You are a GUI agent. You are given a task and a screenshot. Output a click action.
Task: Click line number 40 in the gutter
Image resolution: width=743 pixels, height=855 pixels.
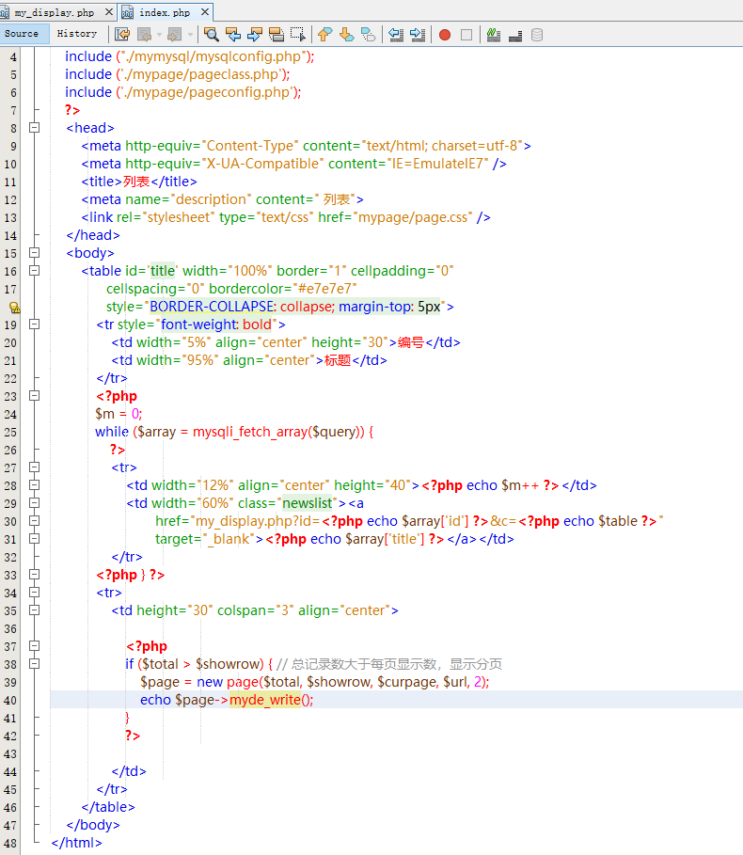tap(9, 700)
